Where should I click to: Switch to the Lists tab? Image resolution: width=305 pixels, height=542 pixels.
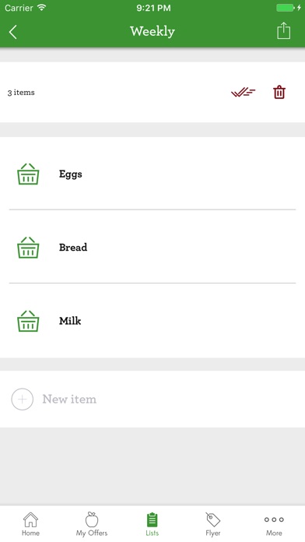tap(152, 524)
